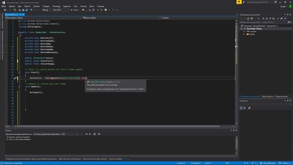The height and width of the screenshot is (165, 293).
Task: Click the Refresh icon in Solution Explorer toolbar
Action: point(266,18)
